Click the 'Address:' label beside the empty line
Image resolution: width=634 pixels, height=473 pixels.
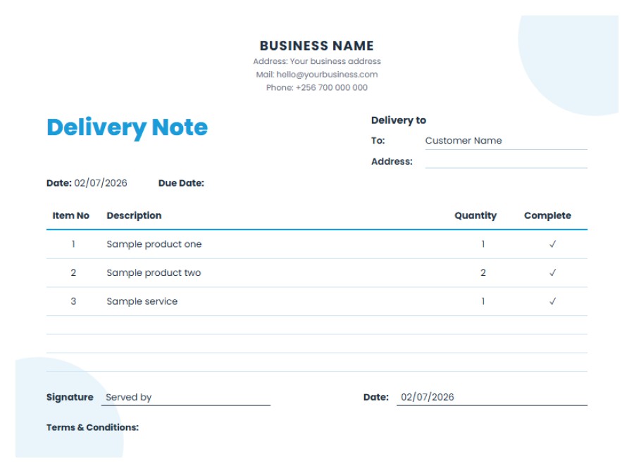pyautogui.click(x=392, y=162)
